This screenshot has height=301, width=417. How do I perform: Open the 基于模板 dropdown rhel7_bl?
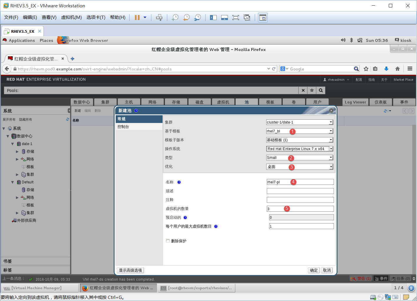[300, 131]
